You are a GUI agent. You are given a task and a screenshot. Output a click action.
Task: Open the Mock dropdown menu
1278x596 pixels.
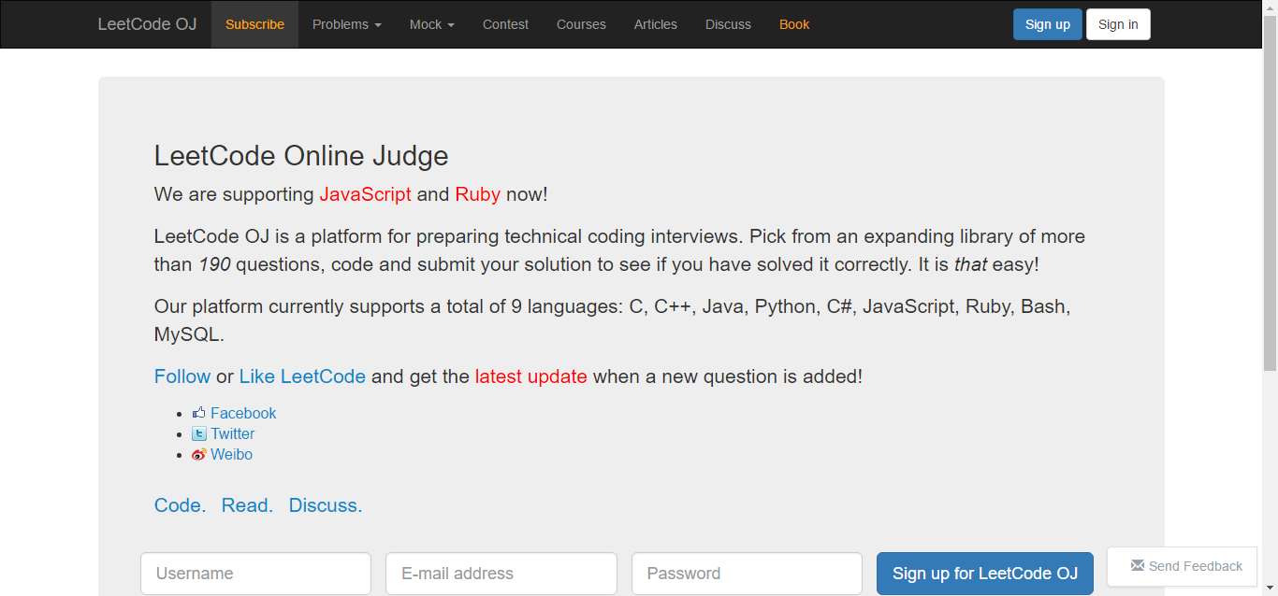pos(431,24)
